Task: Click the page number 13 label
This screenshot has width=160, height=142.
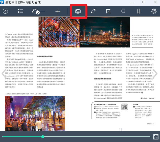Action: [x=121, y=130]
